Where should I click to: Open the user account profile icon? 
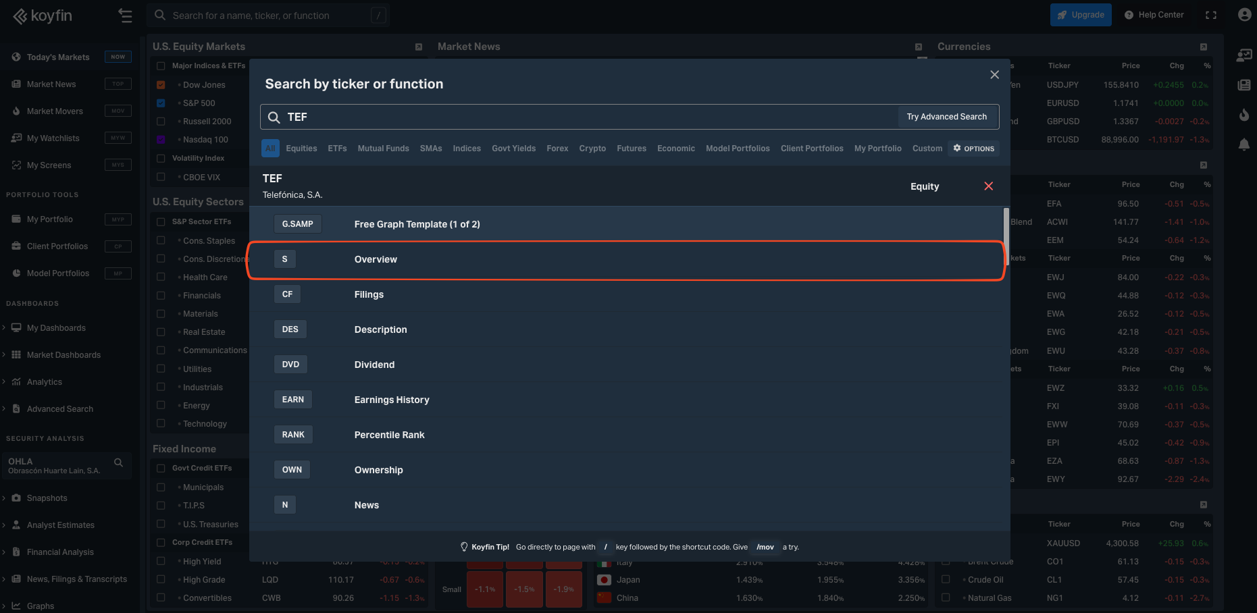[1244, 15]
